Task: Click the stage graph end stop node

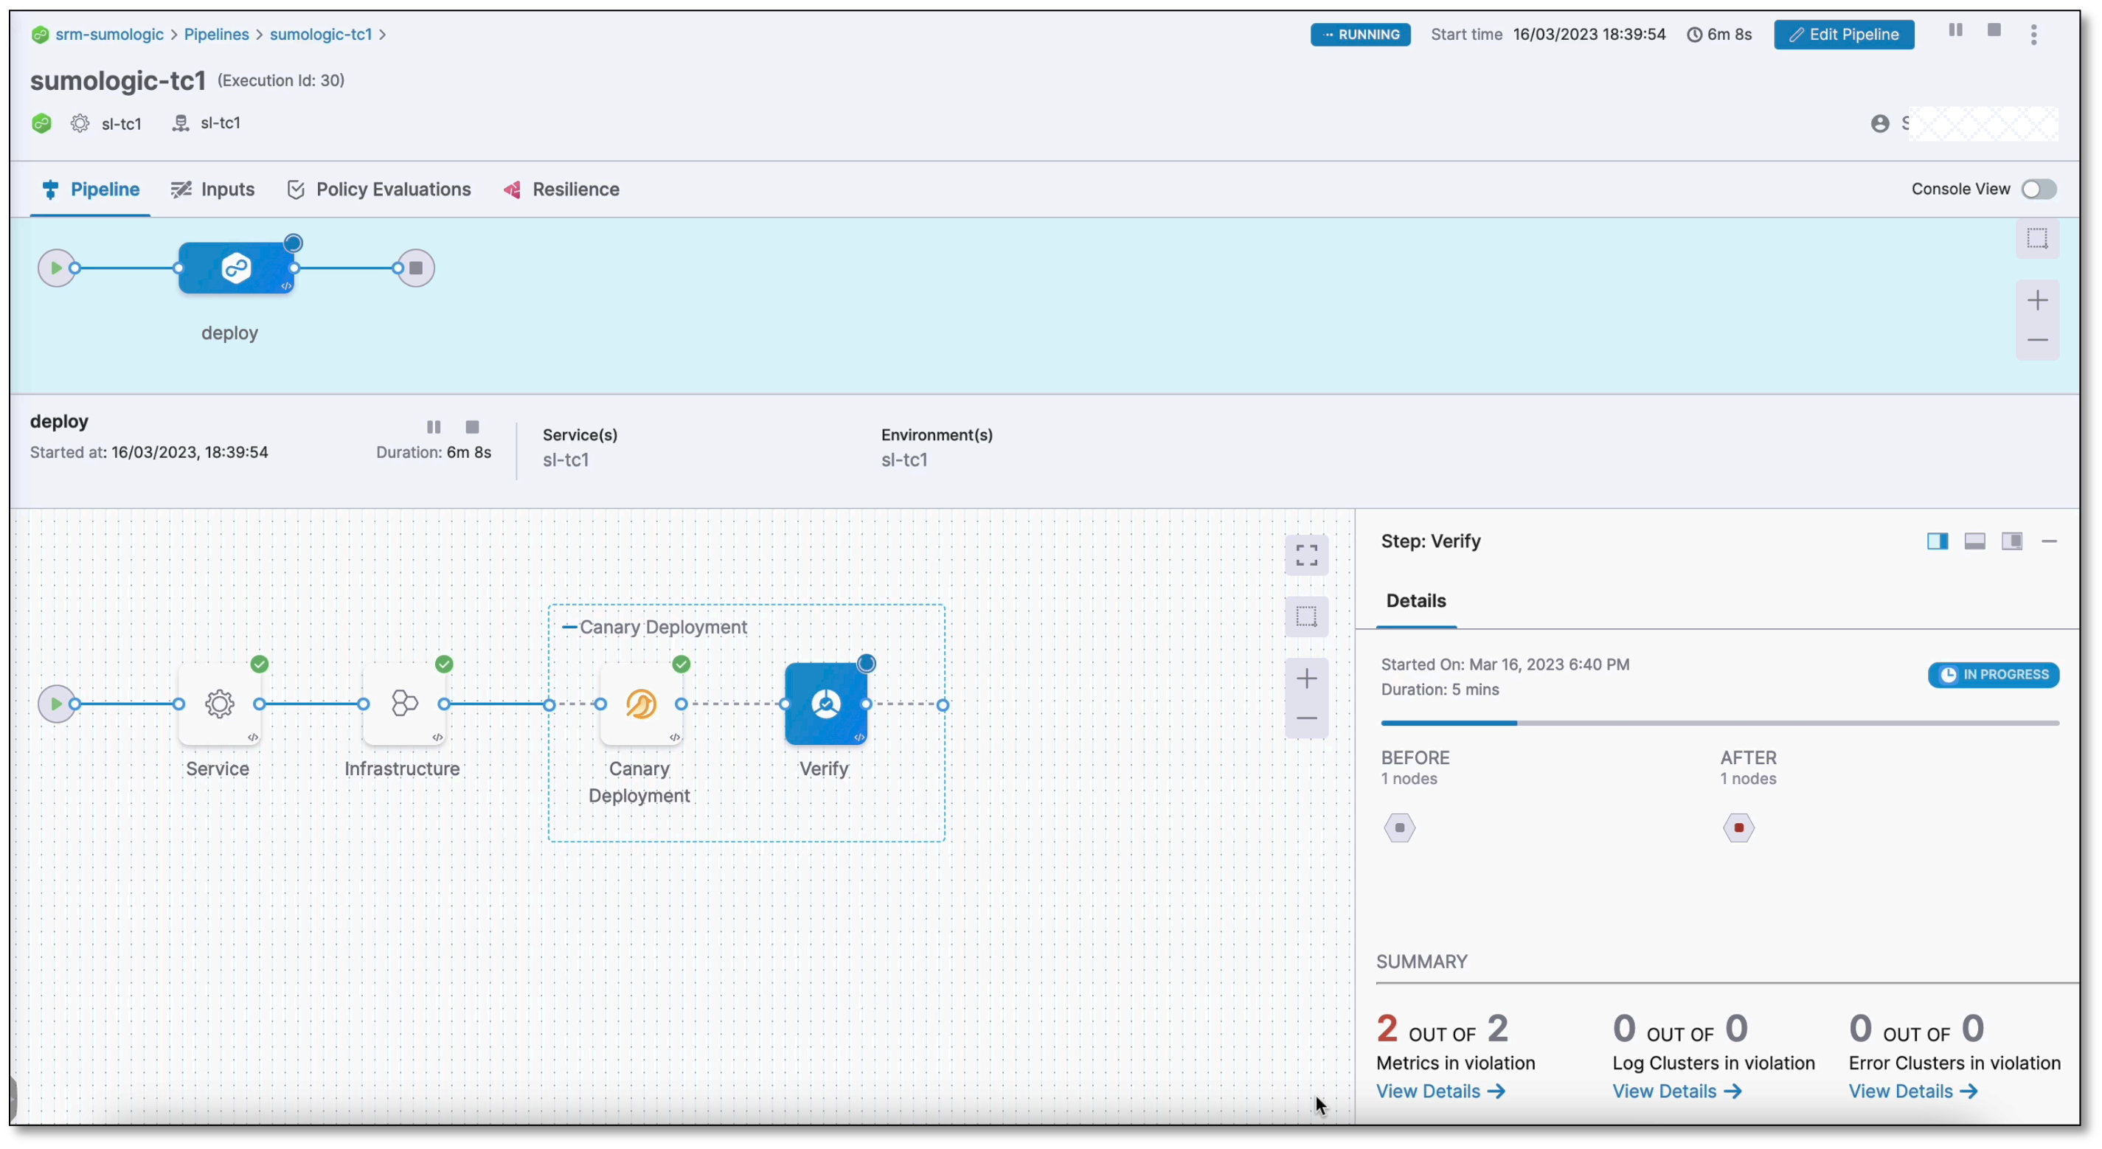Action: click(415, 268)
